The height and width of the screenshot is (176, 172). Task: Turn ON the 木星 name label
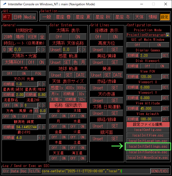(64, 148)
